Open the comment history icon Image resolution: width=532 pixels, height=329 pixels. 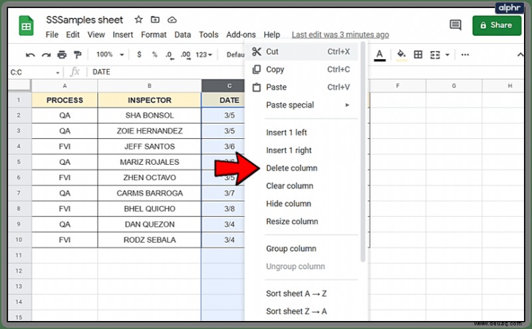[456, 25]
